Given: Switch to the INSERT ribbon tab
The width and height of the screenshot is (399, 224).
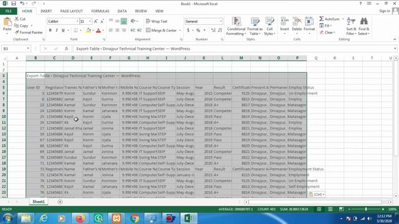Looking at the screenshot, I should pos(46,11).
